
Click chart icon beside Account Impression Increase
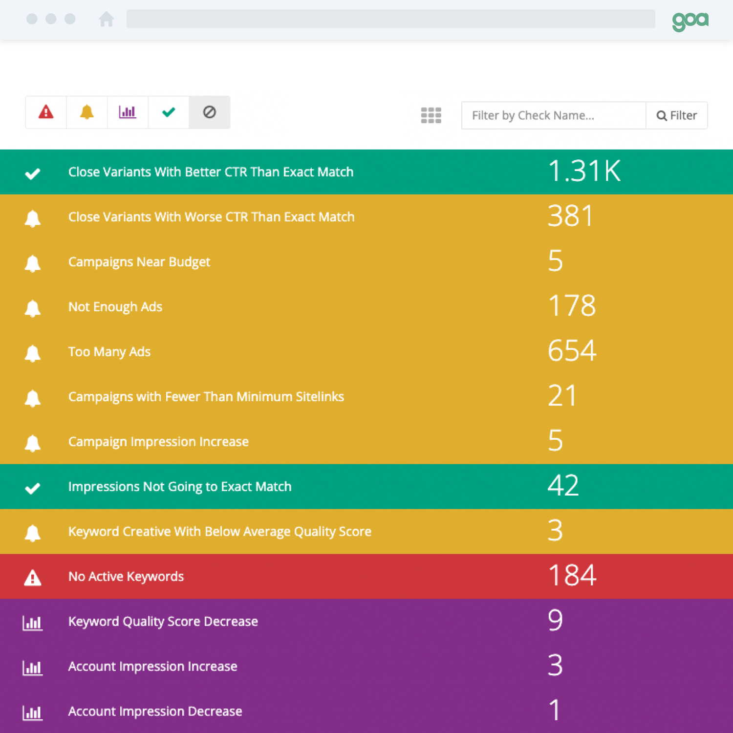(x=33, y=668)
